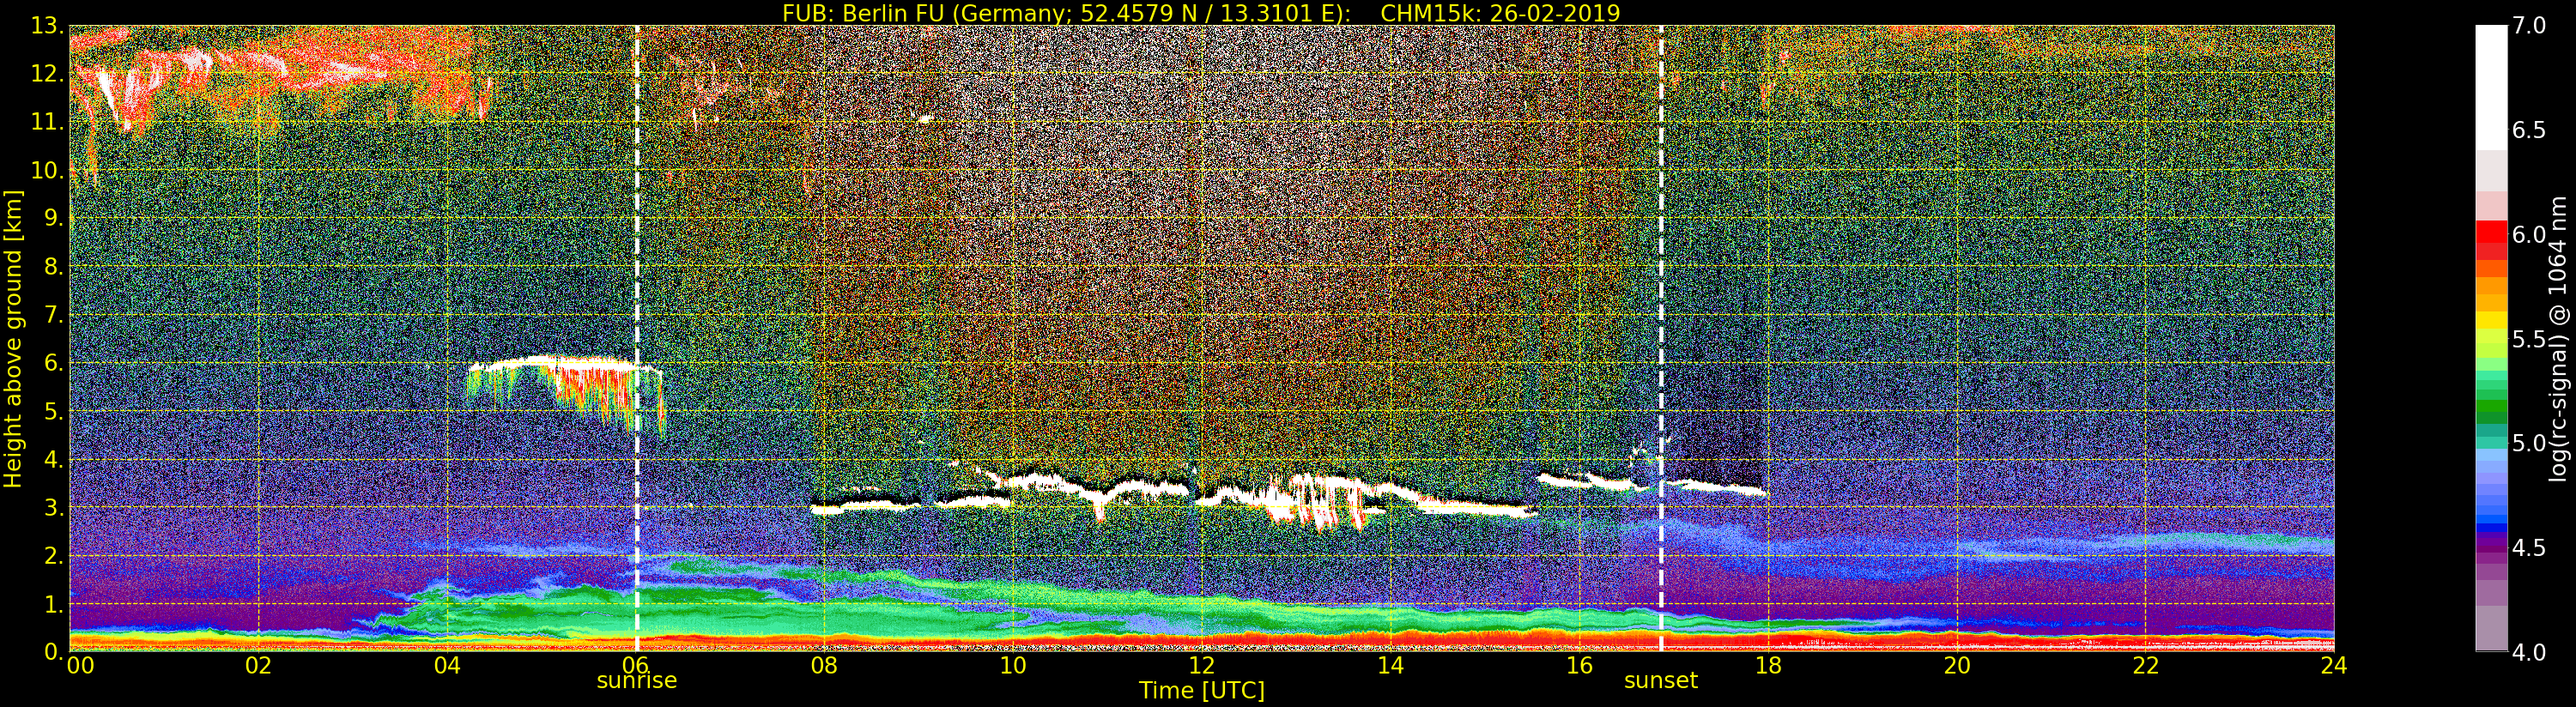
Task: Click the colorbar value '4.5'
Action: point(2529,548)
